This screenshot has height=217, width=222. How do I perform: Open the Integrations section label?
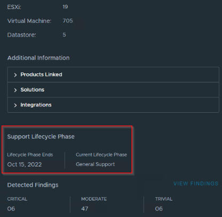(36, 105)
